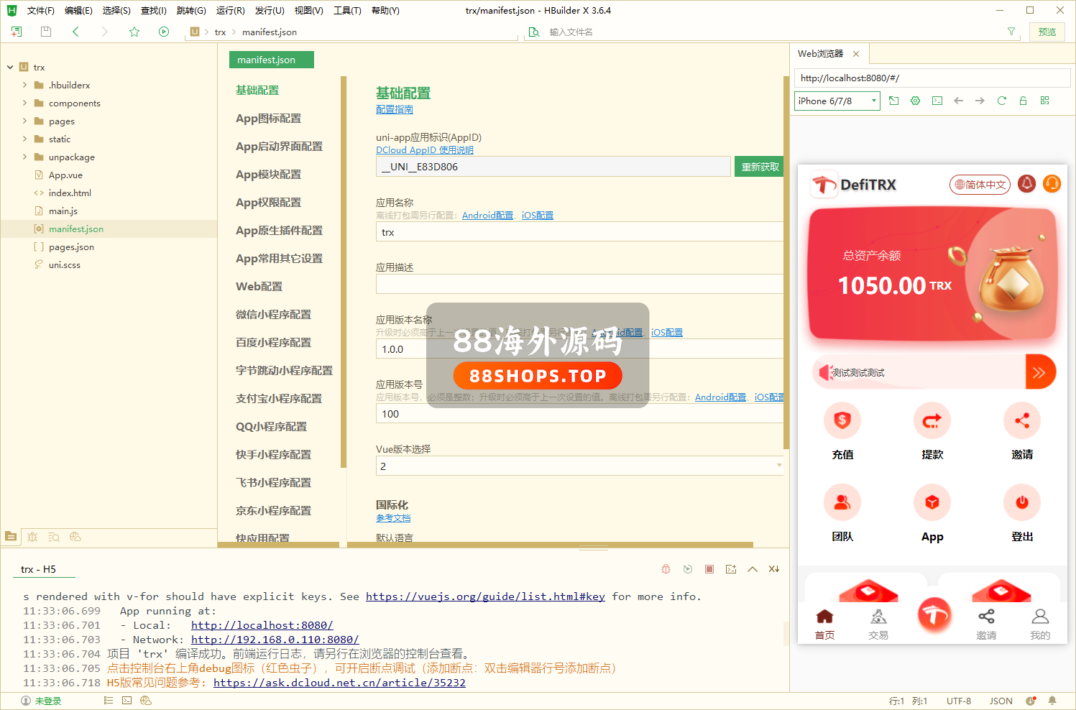Click the notification bell in DefiTRX header
1076x710 pixels.
1027,184
